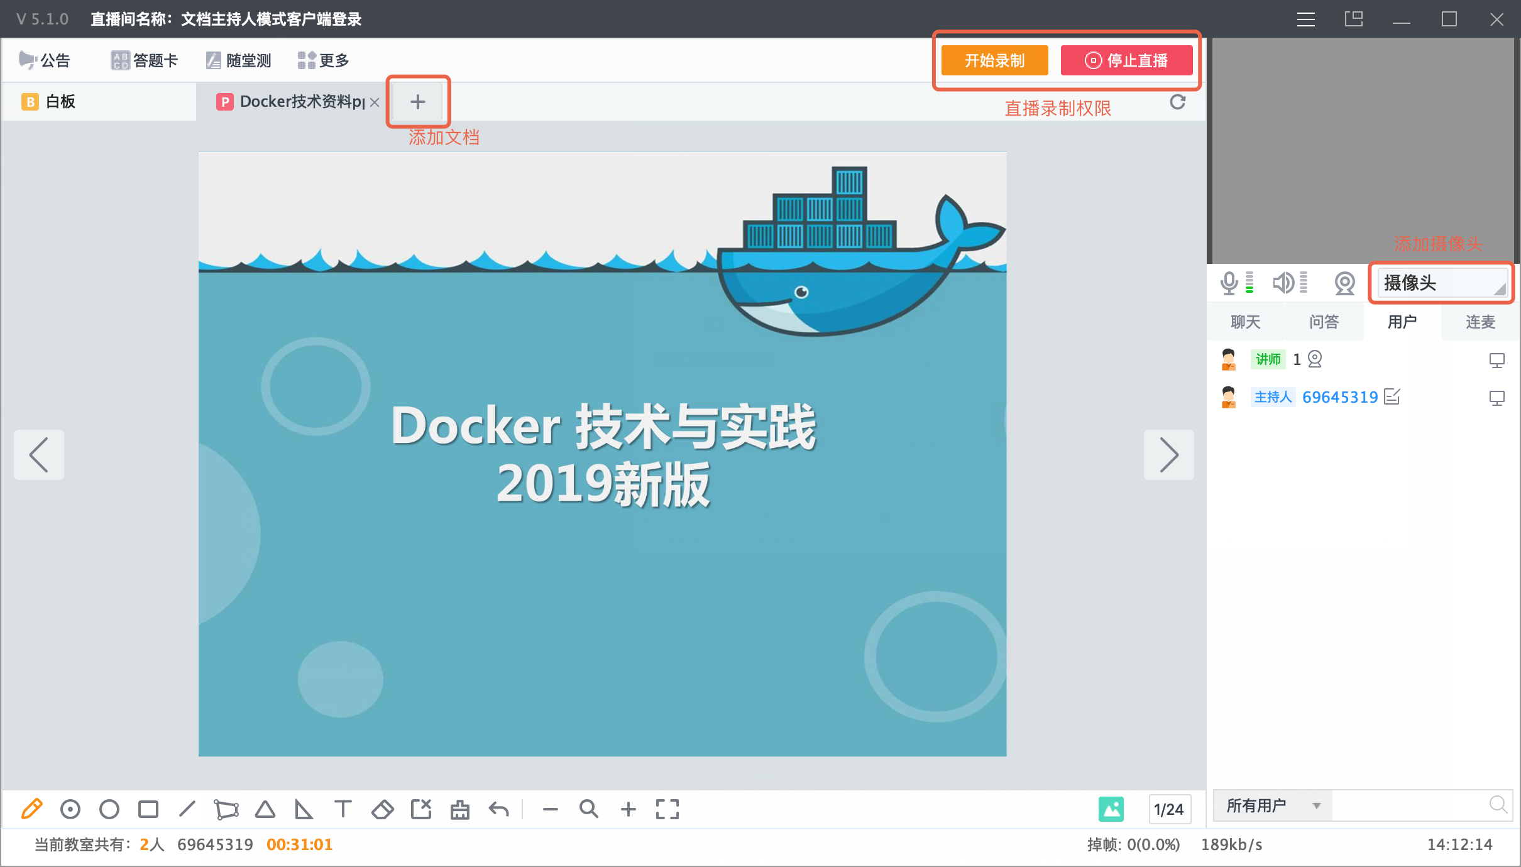Click the monitor icon in 主持人 row
The width and height of the screenshot is (1521, 867).
(1497, 398)
